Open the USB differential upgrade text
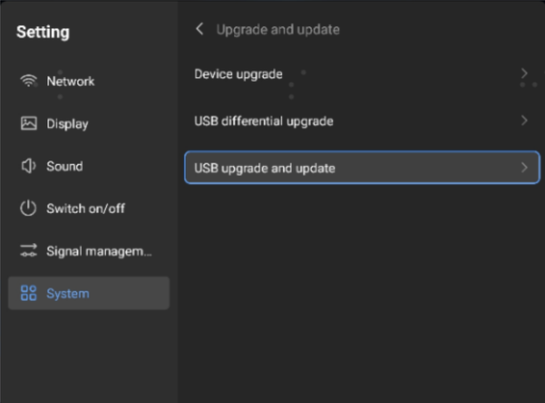The image size is (545, 403). (x=264, y=121)
